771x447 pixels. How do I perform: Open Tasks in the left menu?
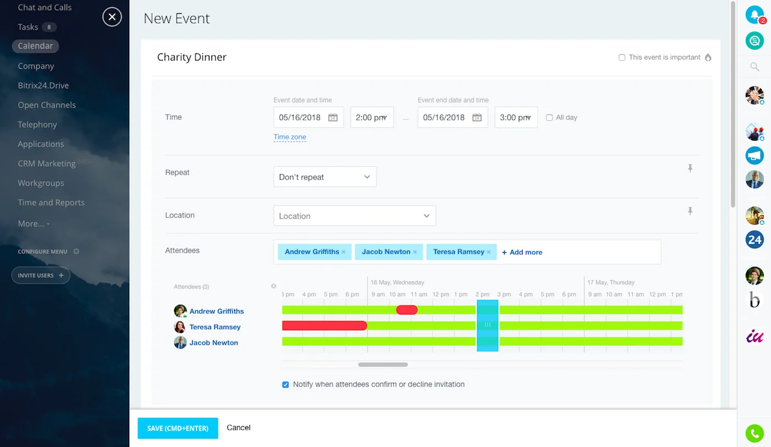click(28, 27)
